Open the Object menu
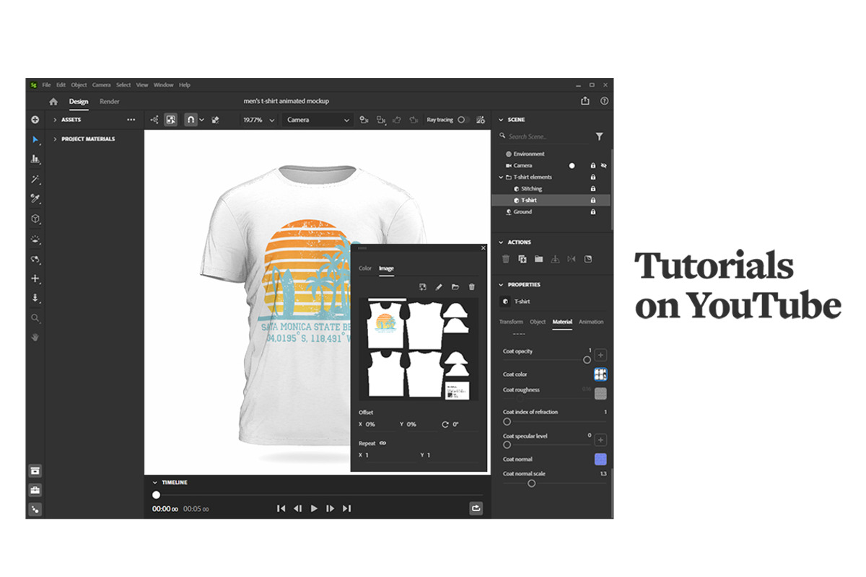 (x=79, y=85)
